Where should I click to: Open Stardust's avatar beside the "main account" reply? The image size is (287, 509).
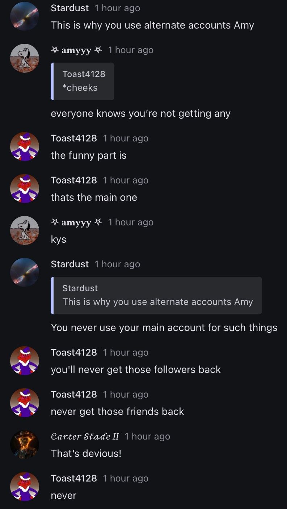[x=25, y=272]
